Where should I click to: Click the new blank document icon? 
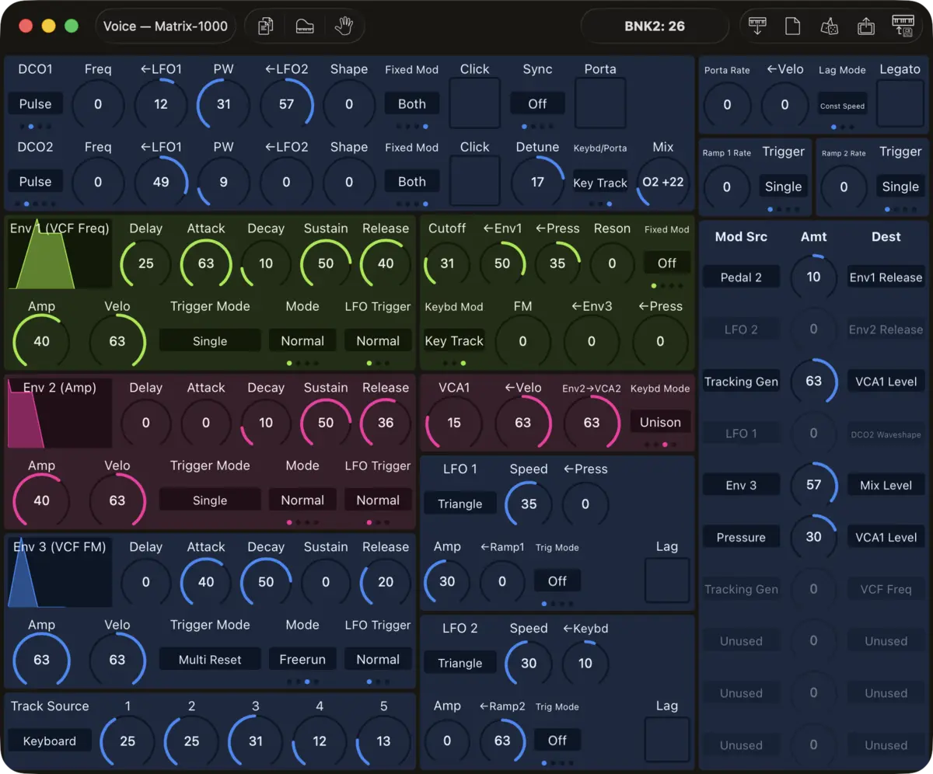click(x=792, y=26)
